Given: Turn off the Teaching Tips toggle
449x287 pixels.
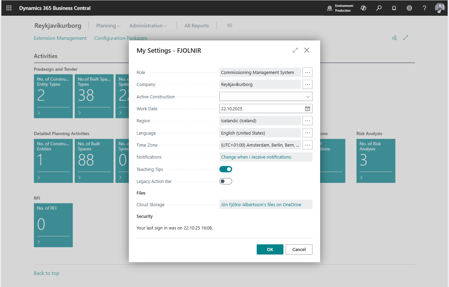Looking at the screenshot, I should coord(226,169).
